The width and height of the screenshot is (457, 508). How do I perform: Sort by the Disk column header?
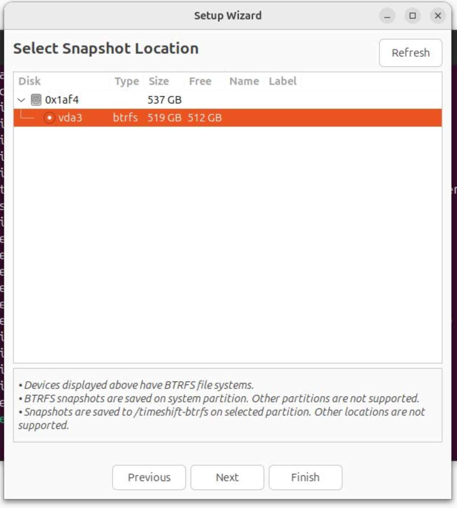coord(30,81)
